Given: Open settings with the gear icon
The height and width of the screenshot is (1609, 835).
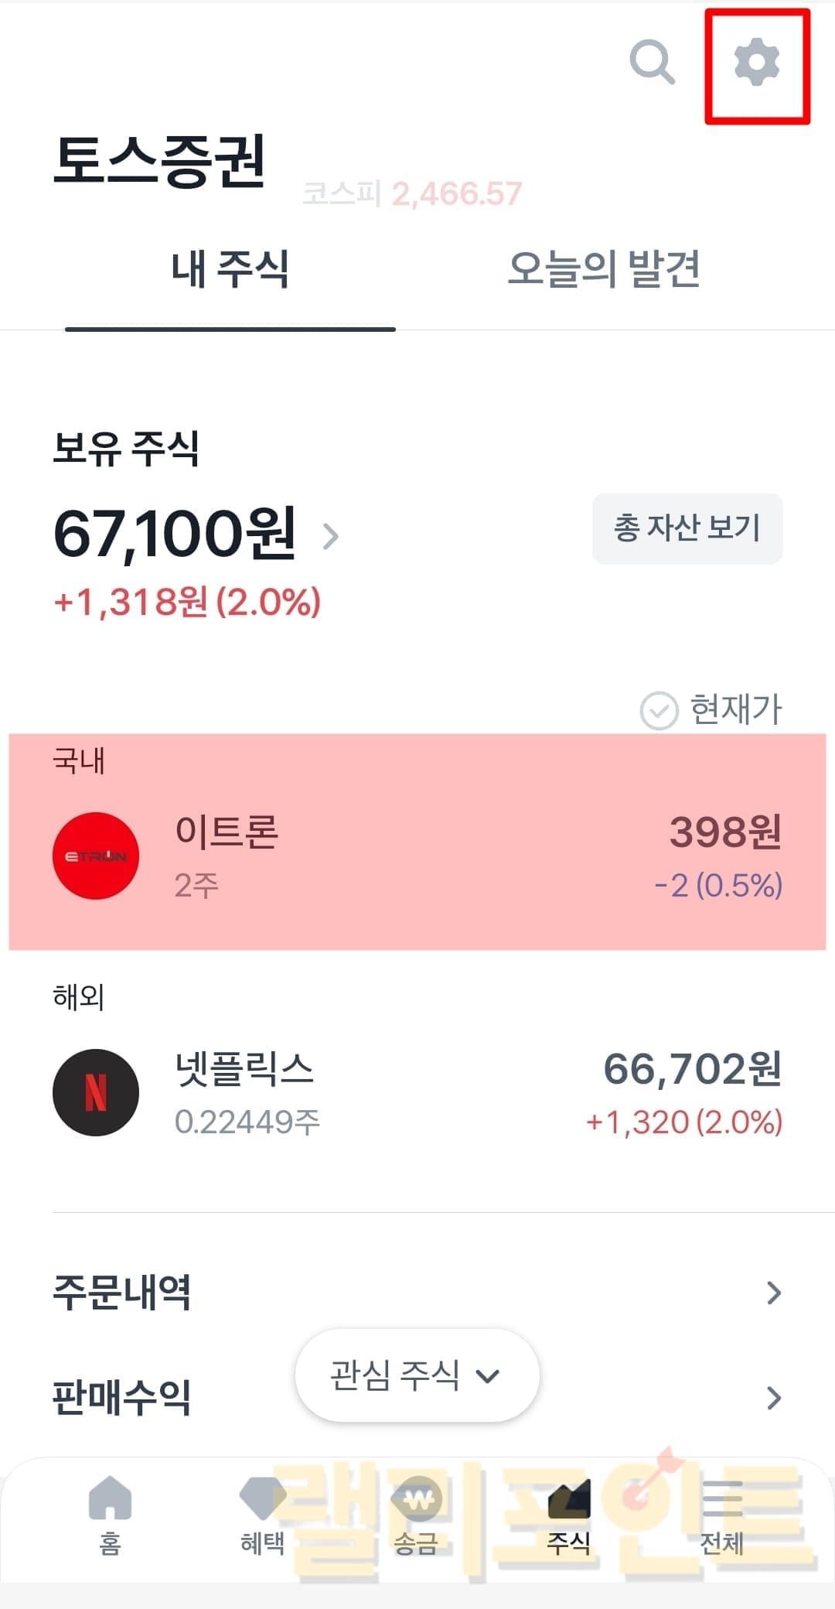Looking at the screenshot, I should [756, 63].
